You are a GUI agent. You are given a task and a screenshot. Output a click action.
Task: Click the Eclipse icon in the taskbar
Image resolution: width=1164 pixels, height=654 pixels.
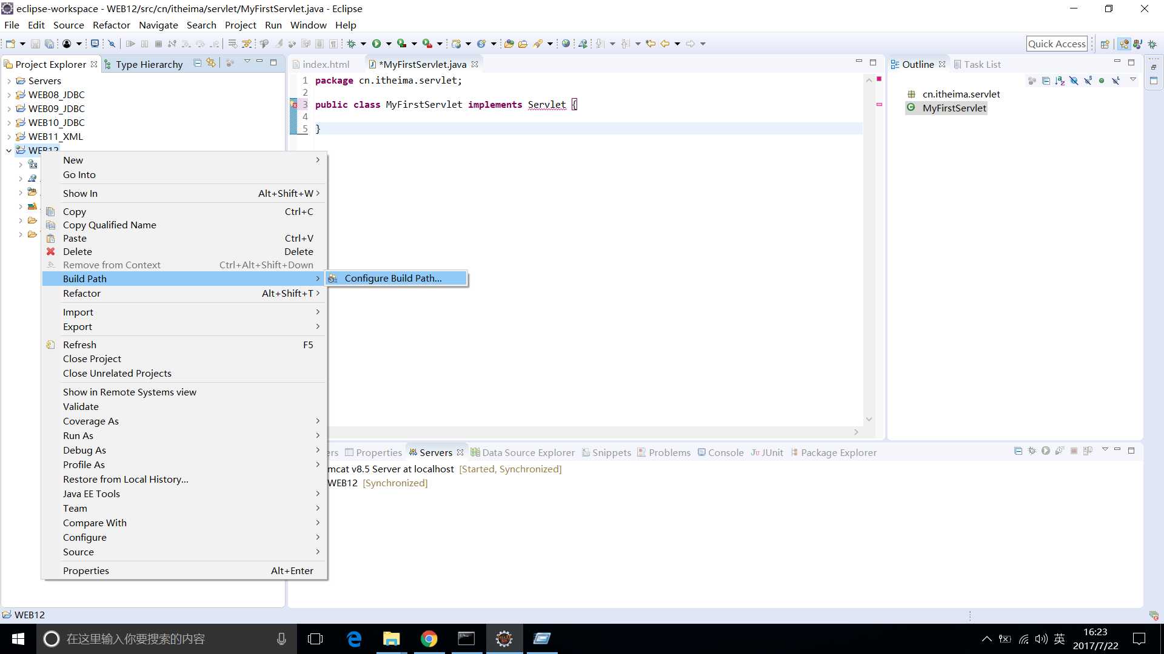click(x=504, y=639)
